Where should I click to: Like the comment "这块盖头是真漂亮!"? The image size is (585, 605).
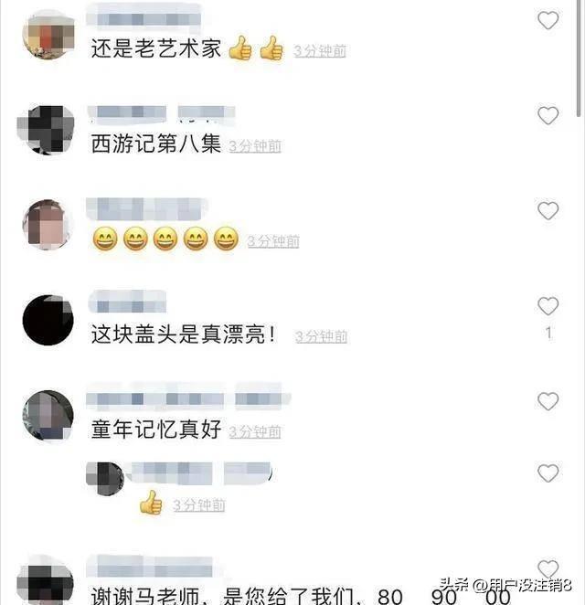coord(548,306)
